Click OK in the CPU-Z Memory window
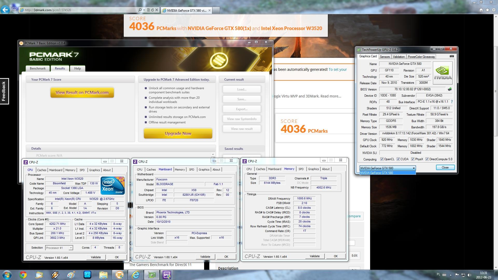 336,256
